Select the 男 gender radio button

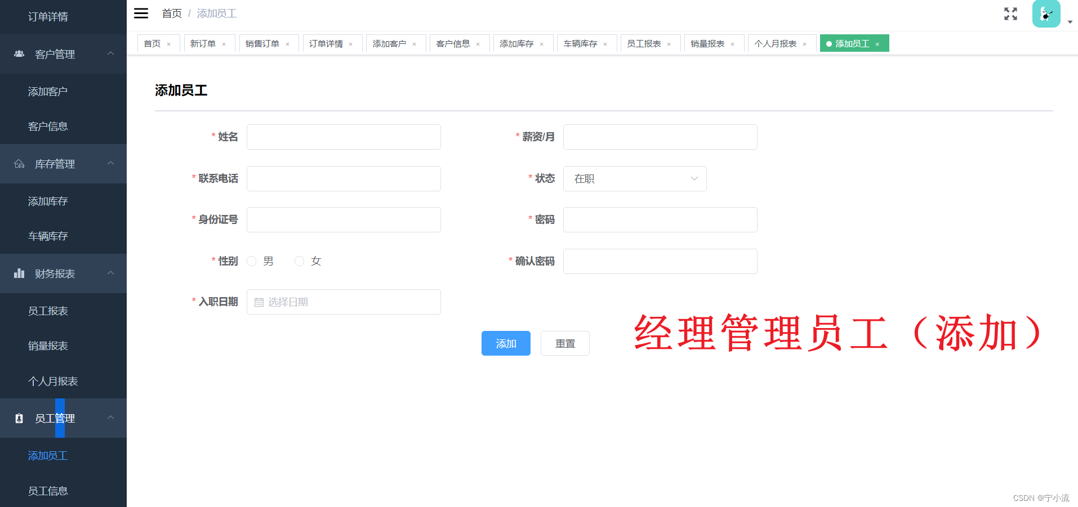tap(252, 261)
